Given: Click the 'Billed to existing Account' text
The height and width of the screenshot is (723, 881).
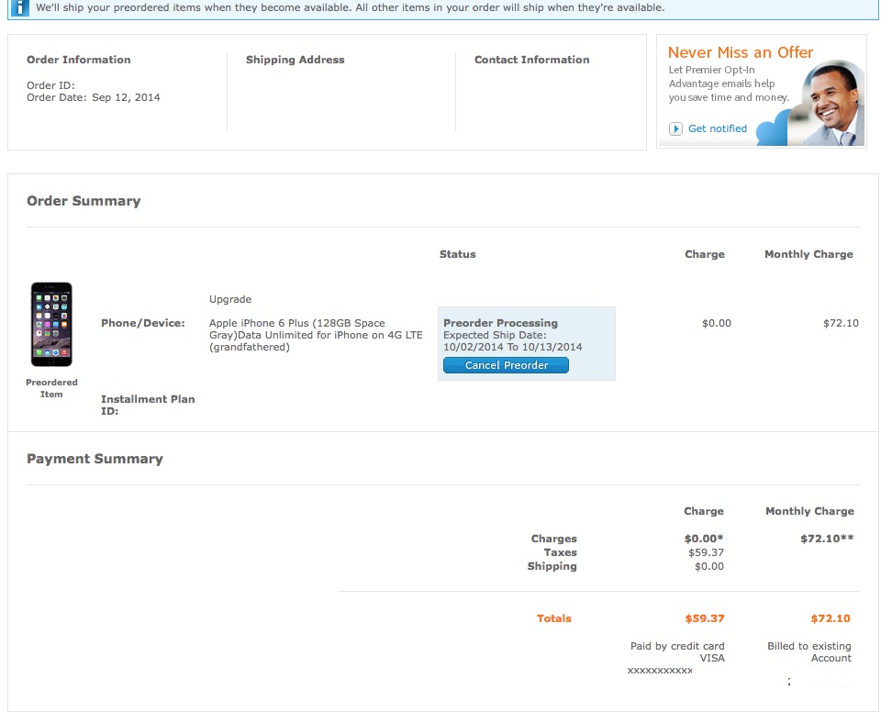Looking at the screenshot, I should click(x=809, y=652).
